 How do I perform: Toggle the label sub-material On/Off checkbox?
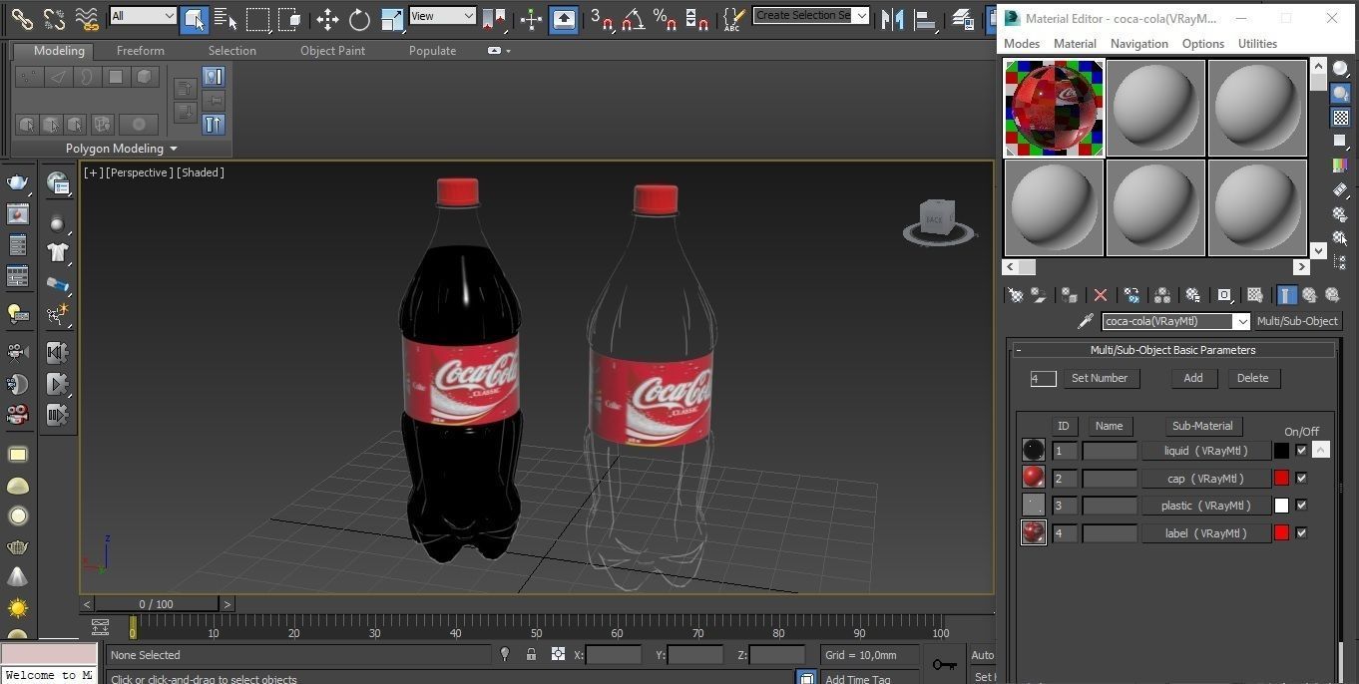[x=1301, y=532]
